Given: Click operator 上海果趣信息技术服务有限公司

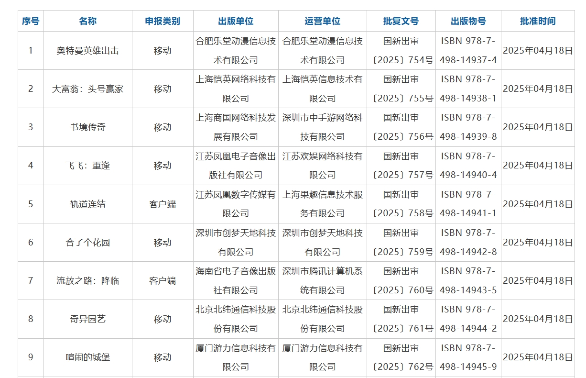Looking at the screenshot, I should pyautogui.click(x=323, y=204).
